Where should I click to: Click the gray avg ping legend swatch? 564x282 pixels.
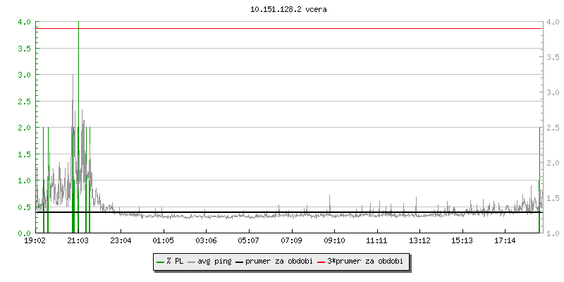(x=192, y=262)
